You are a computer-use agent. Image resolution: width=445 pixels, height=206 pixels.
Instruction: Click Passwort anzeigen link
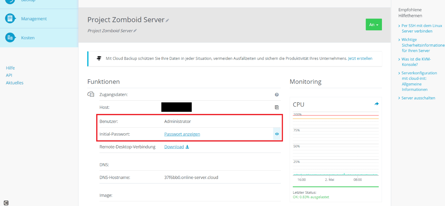(182, 134)
